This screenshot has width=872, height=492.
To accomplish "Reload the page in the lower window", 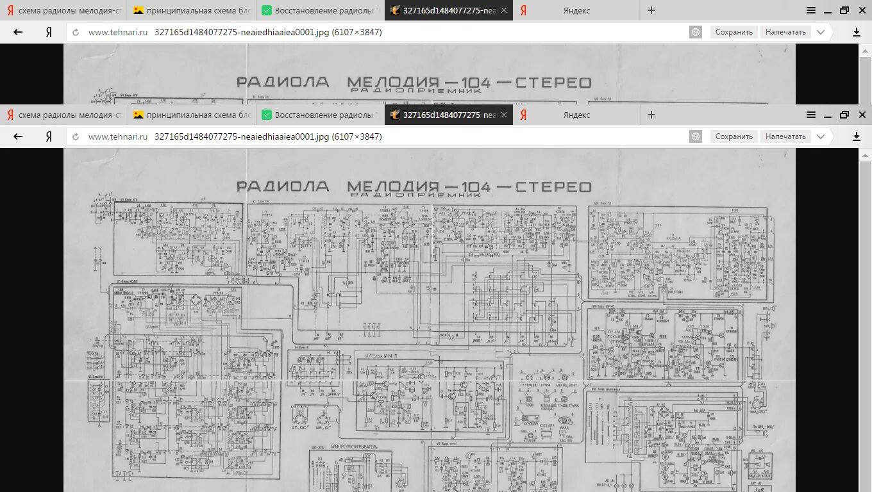I will click(x=76, y=136).
